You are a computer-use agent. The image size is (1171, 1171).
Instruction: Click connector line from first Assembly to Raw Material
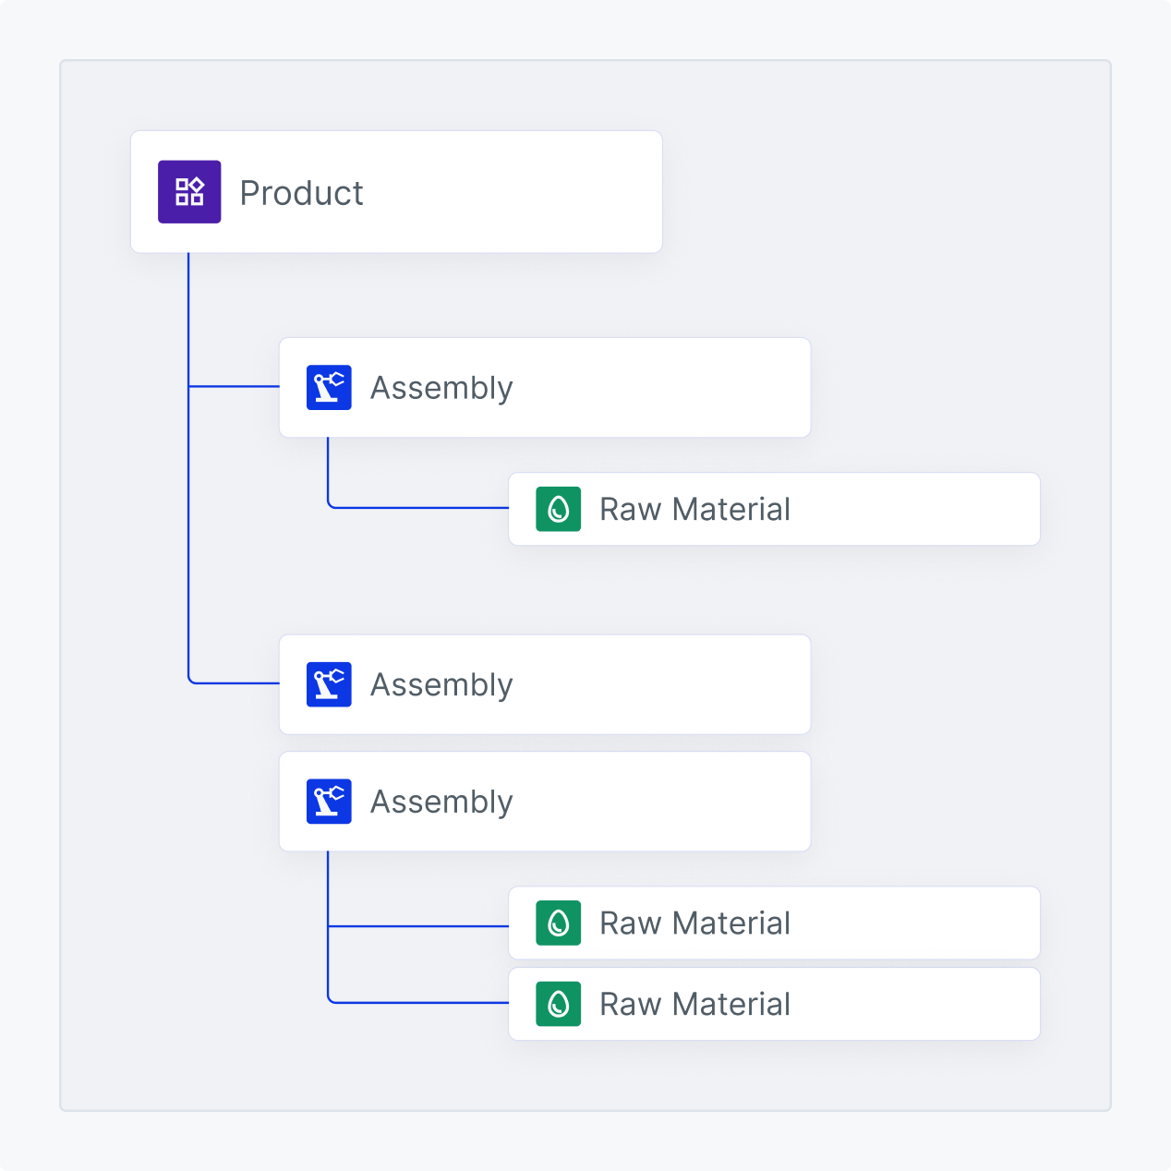tap(416, 507)
